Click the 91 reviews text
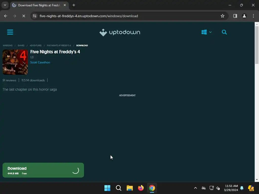Image resolution: width=259 pixels, height=194 pixels. [9, 80]
